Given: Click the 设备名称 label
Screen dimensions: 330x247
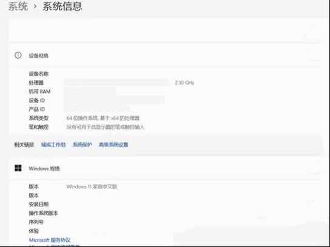Looking at the screenshot, I should (x=38, y=74).
